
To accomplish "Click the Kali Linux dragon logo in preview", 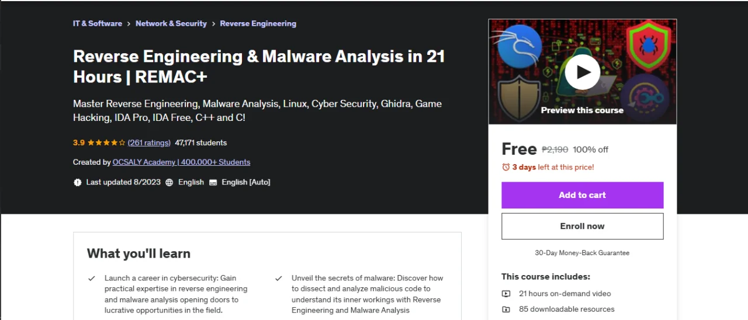I will coord(520,46).
